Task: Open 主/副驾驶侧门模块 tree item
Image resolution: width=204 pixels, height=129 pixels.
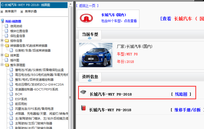Action: coord(42,118)
